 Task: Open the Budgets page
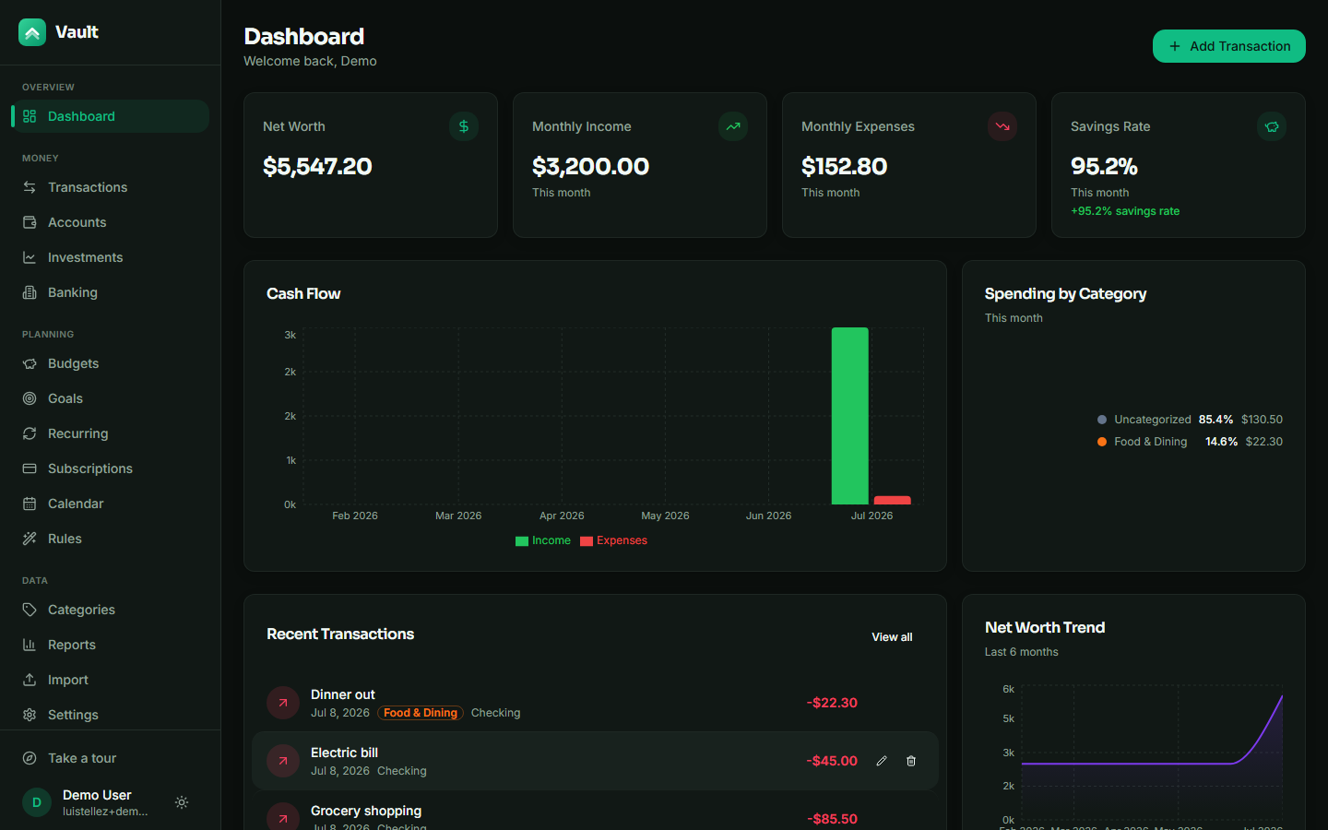[111, 363]
